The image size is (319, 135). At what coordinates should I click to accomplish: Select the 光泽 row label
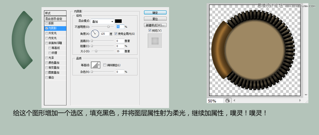point(51,58)
